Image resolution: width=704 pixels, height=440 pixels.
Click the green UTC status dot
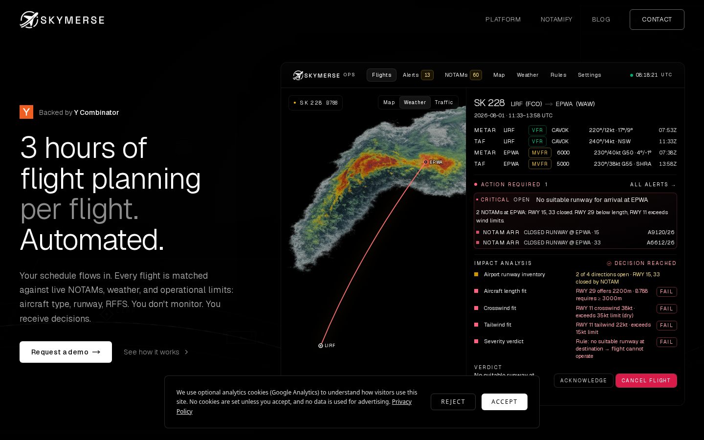click(632, 75)
